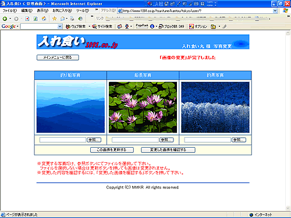Click the 入れ食い 1091.co.jp banner logo
The width and height of the screenshot is (291, 218).
click(77, 42)
